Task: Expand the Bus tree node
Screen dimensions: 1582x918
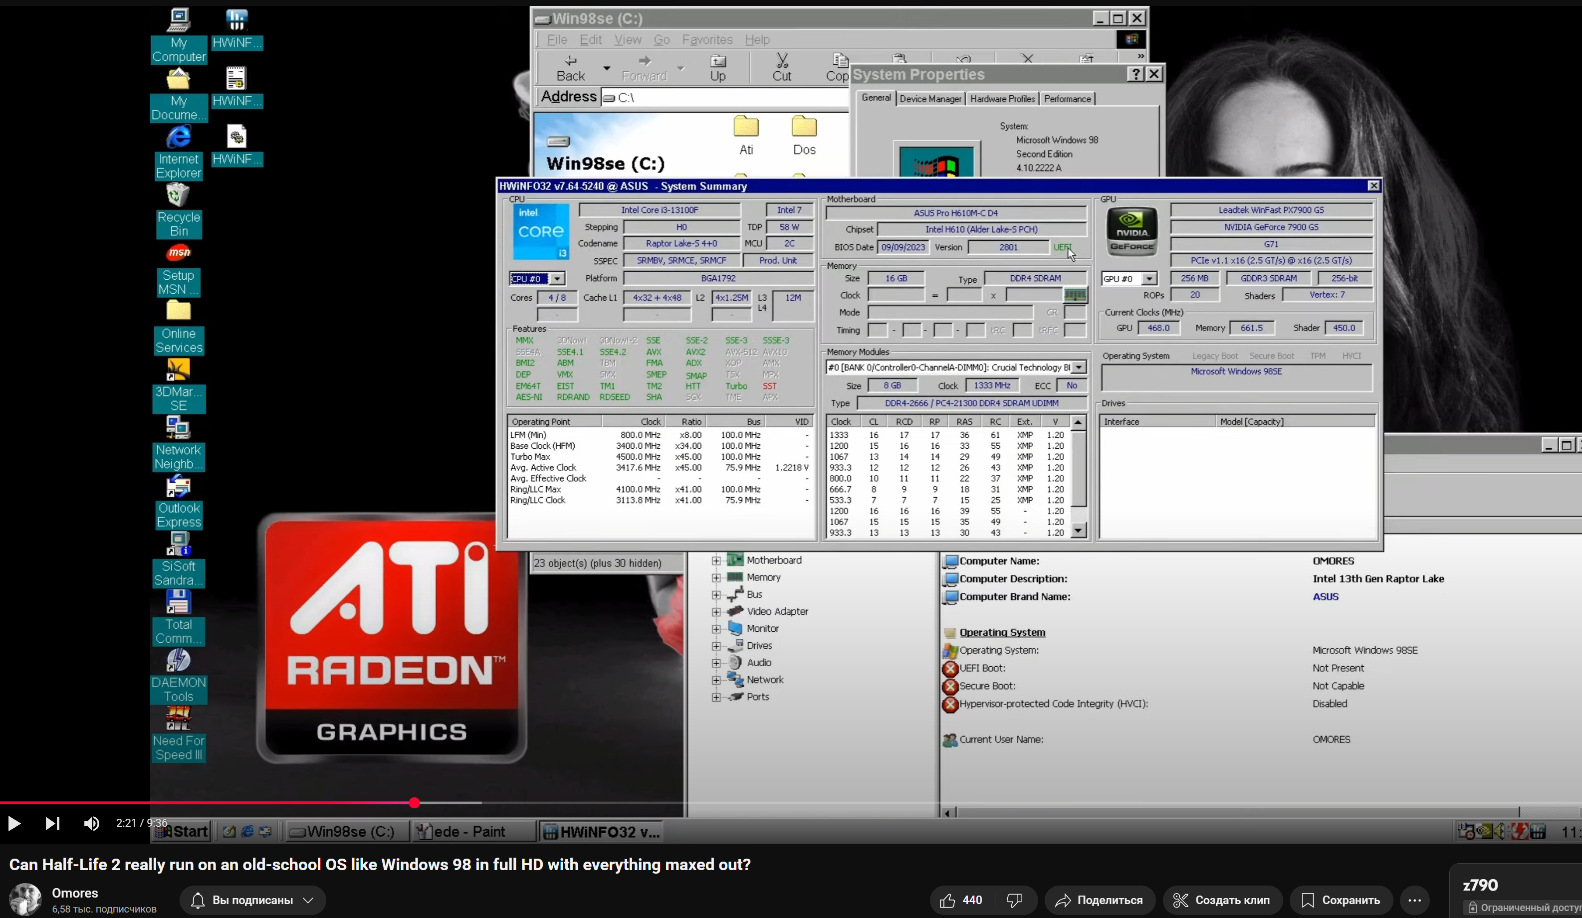Action: [716, 594]
